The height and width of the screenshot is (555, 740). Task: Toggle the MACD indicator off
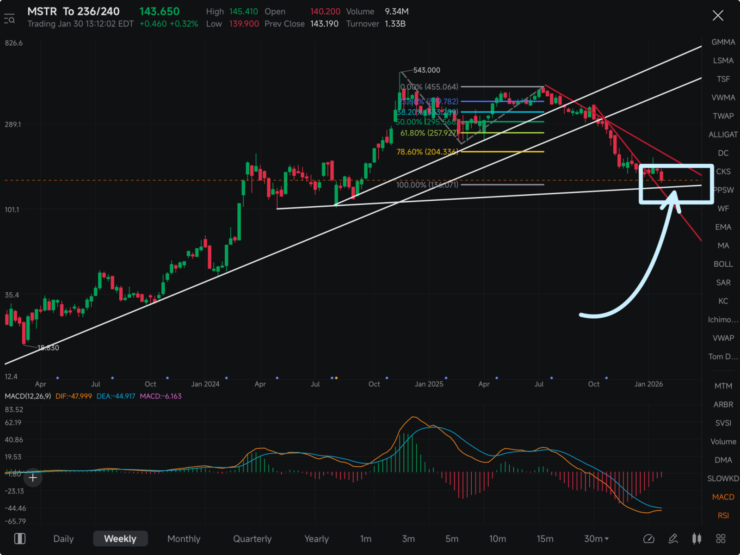point(723,497)
